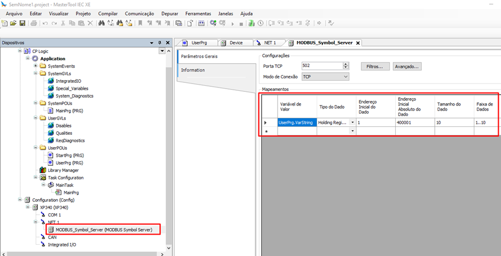Increase Porta TCP value with spinner up arrow

(x=345, y=64)
